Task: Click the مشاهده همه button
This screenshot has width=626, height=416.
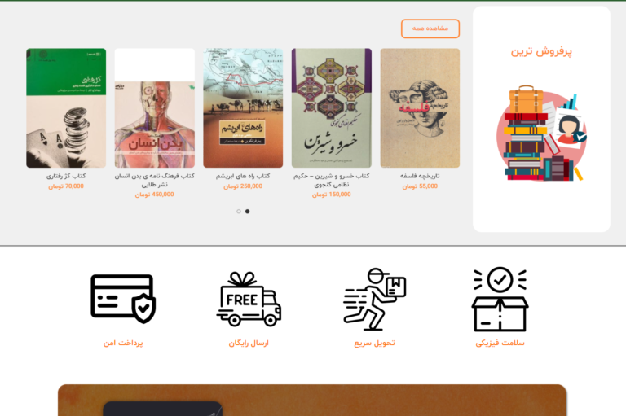Action: coord(430,28)
